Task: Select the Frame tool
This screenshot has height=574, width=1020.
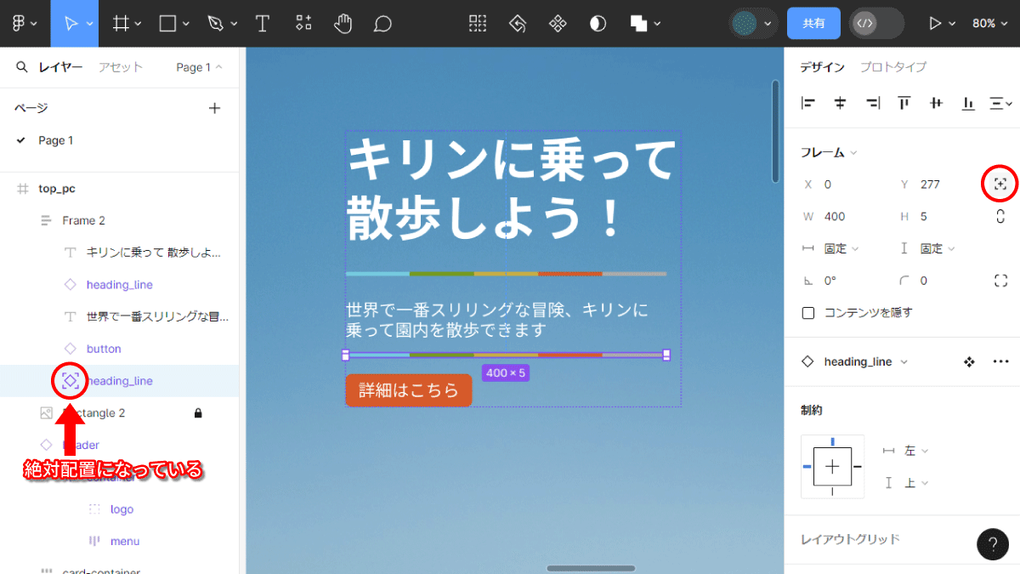Action: point(122,24)
